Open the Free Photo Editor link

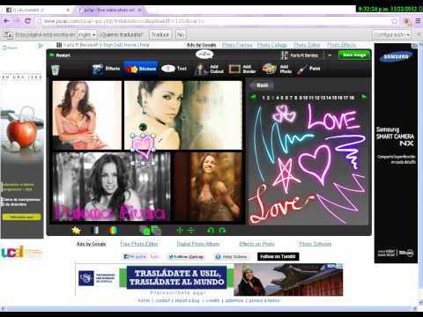pos(139,244)
